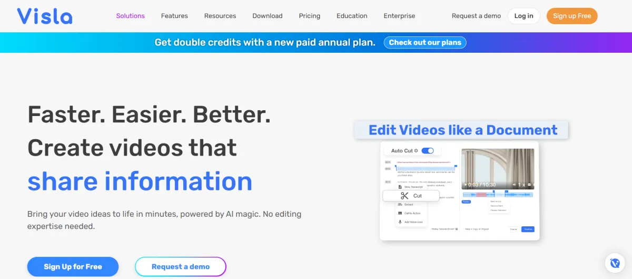Click the blue Sign Up for Free button

coord(73,266)
